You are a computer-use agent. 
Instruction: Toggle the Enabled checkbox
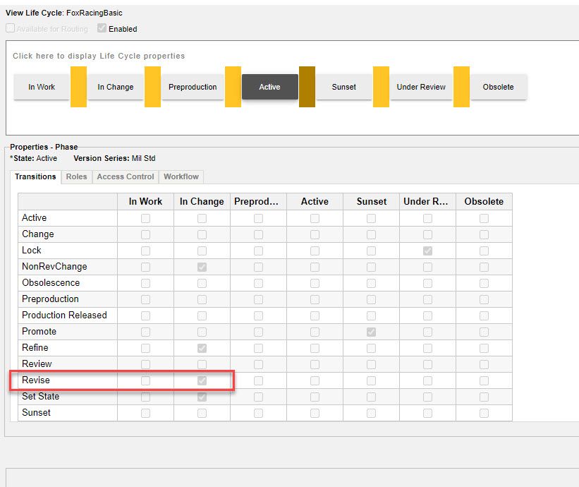[102, 29]
